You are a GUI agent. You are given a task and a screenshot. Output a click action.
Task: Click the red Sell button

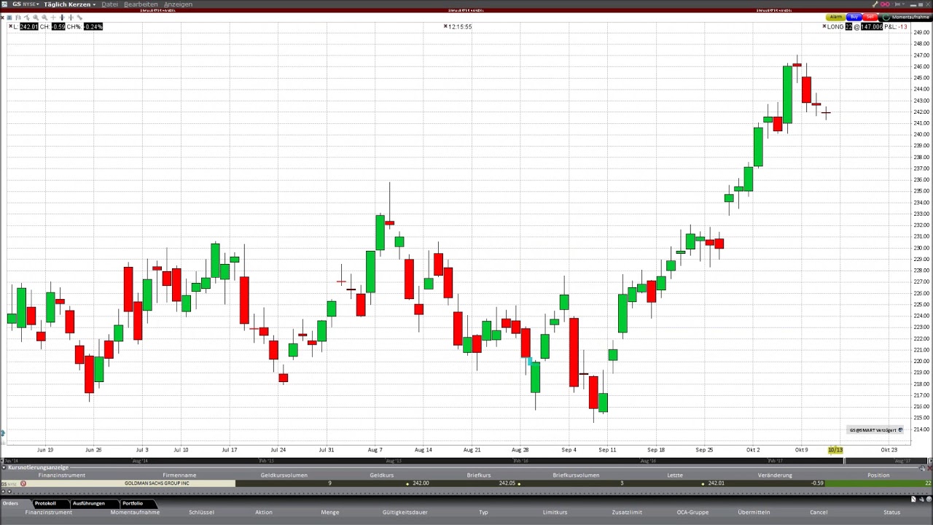pyautogui.click(x=870, y=17)
